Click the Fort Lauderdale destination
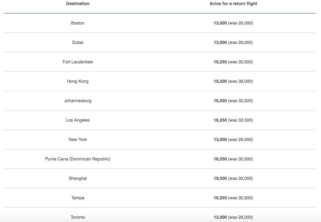 point(78,62)
